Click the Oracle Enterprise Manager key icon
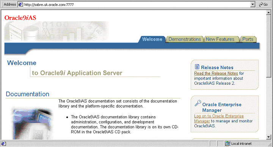 click(198, 103)
